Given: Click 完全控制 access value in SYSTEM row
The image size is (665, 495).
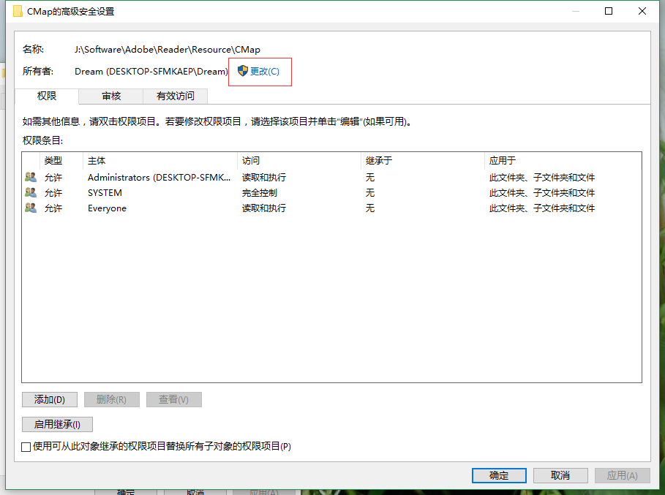Looking at the screenshot, I should [x=260, y=193].
